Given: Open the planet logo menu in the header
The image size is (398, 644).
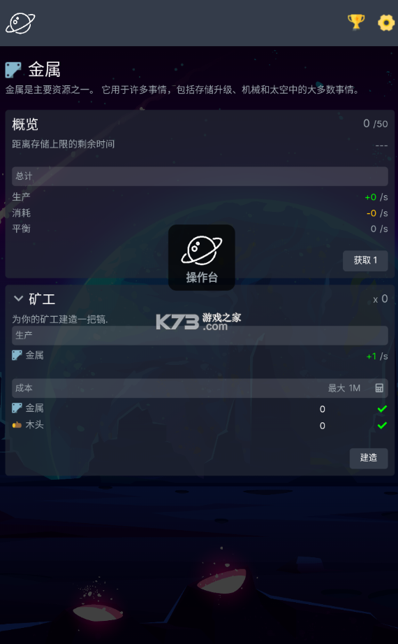Looking at the screenshot, I should (x=20, y=23).
